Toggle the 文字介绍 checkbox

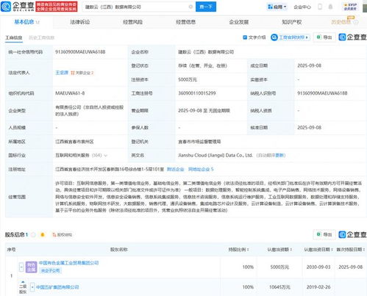tap(245, 37)
